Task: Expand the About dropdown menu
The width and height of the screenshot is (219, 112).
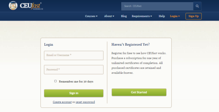Action: [109, 16]
